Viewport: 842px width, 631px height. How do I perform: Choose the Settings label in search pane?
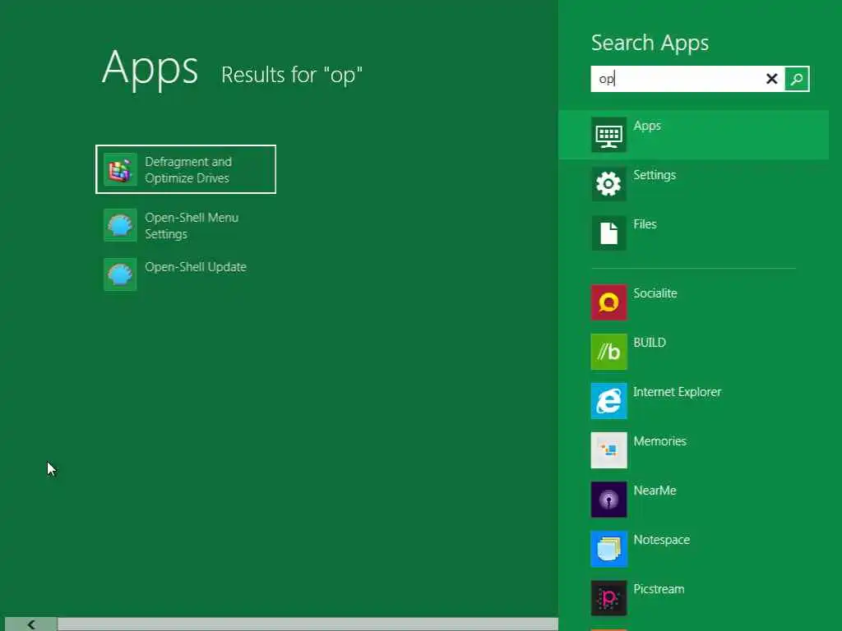655,175
